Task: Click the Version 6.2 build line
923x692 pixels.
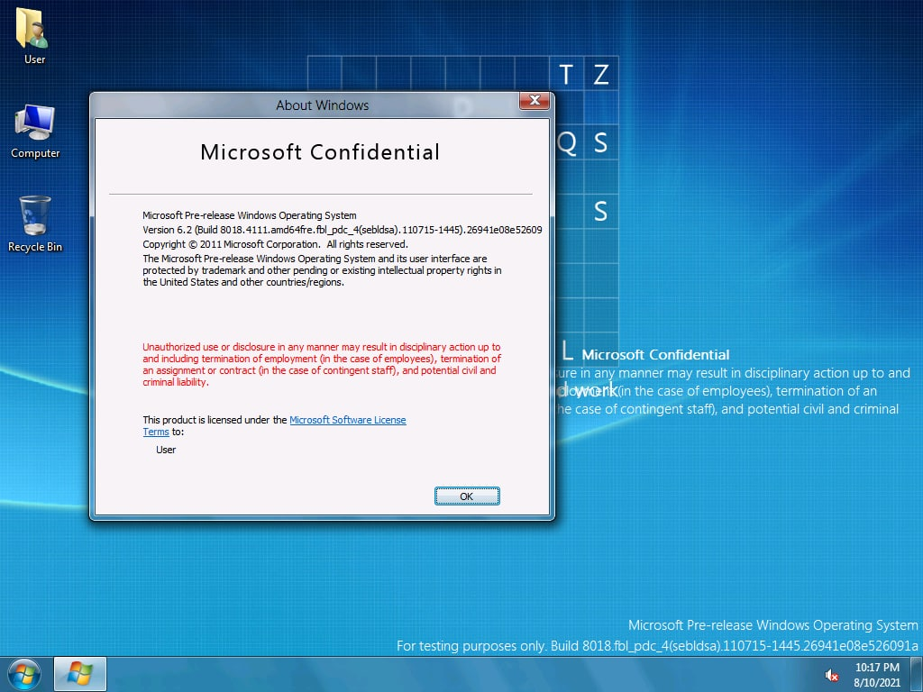Action: (x=342, y=230)
